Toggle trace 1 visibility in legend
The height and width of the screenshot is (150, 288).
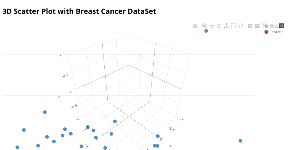277,32
